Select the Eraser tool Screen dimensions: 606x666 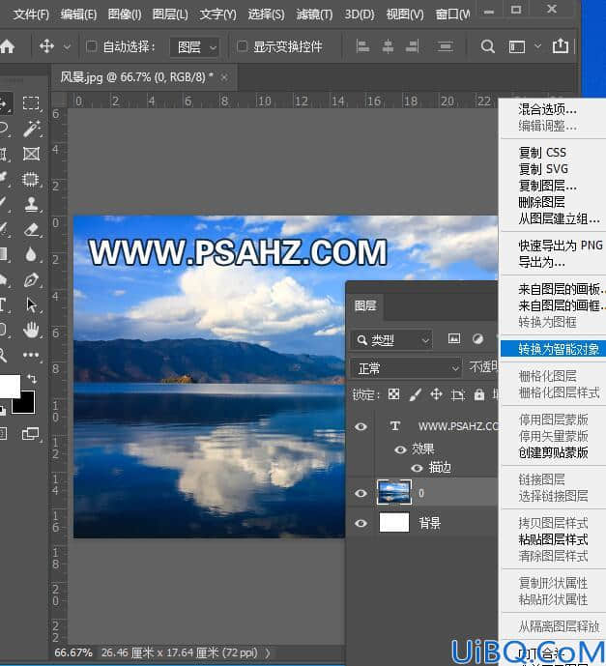pos(32,229)
